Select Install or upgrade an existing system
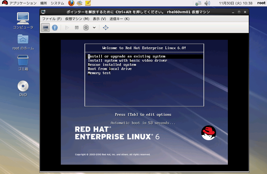This screenshot has height=174, width=267. tap(144, 56)
